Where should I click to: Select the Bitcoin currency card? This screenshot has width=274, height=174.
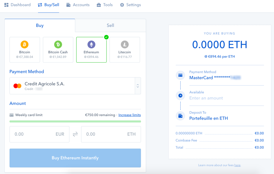point(25,50)
